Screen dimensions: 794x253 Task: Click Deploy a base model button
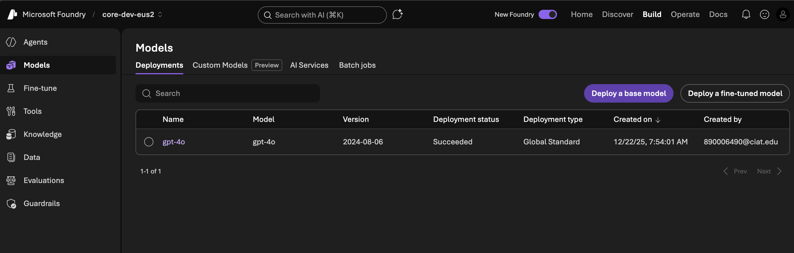(x=629, y=93)
